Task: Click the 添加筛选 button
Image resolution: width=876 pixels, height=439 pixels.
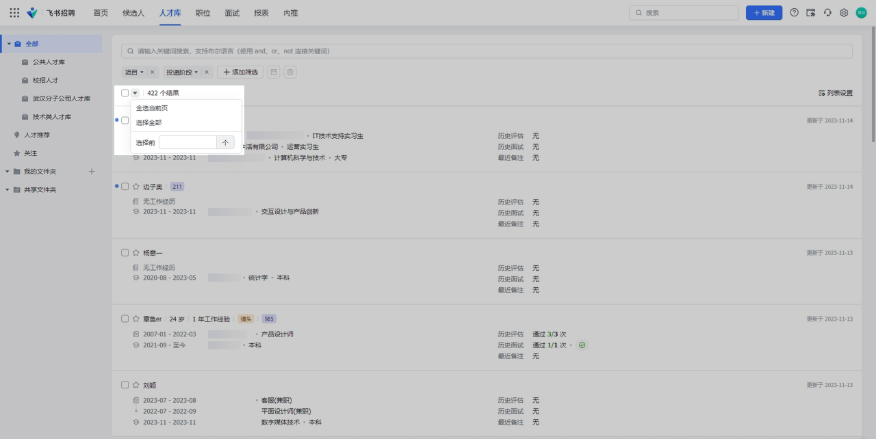Action: point(240,72)
